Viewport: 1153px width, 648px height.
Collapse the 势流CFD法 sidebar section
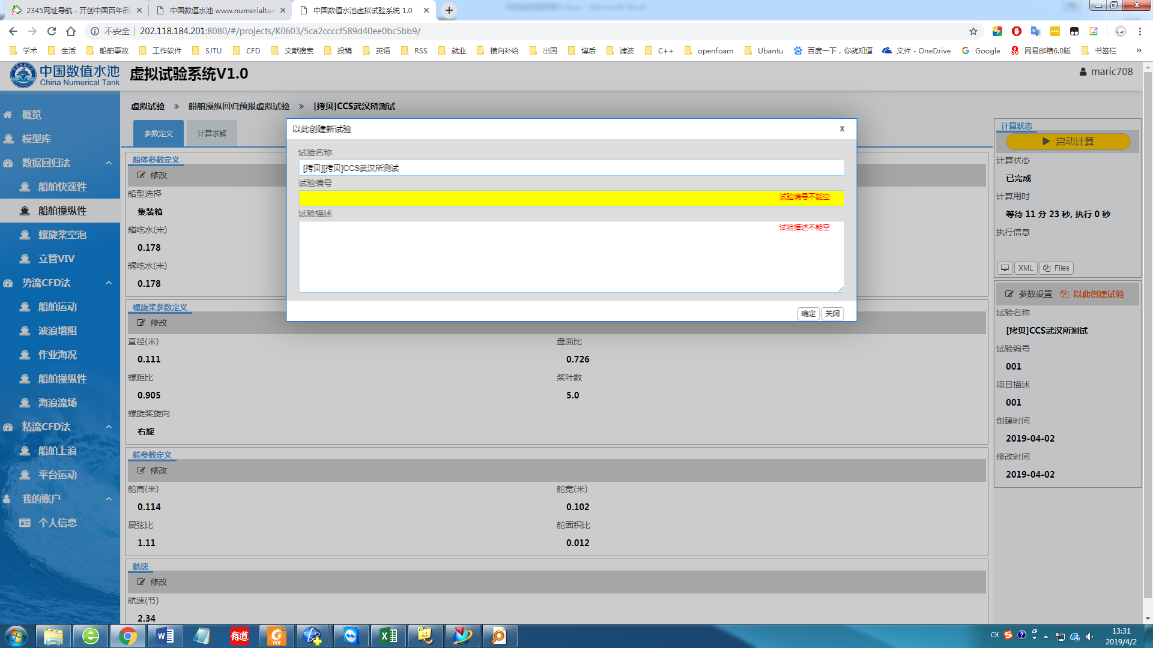tap(109, 283)
